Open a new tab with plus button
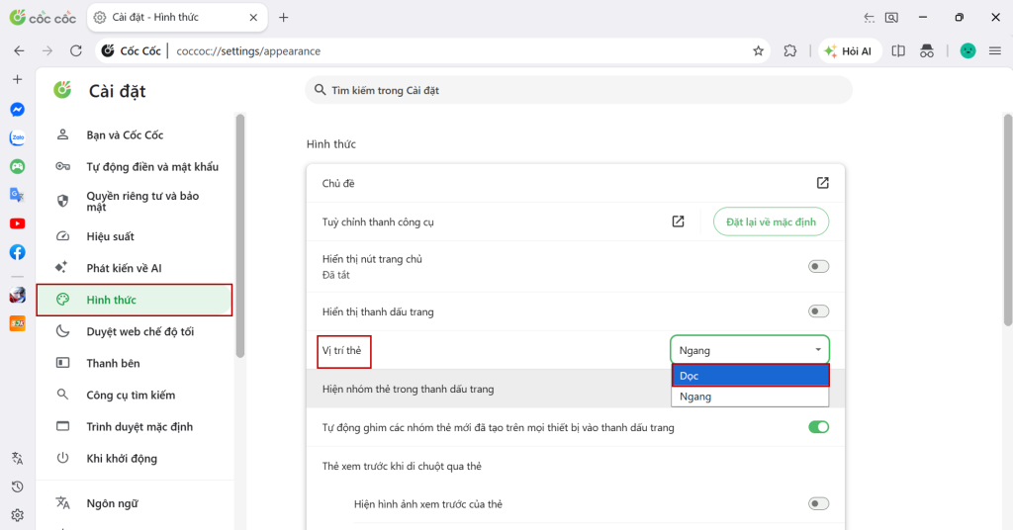Screen dimensions: 1013x530 click(x=284, y=18)
